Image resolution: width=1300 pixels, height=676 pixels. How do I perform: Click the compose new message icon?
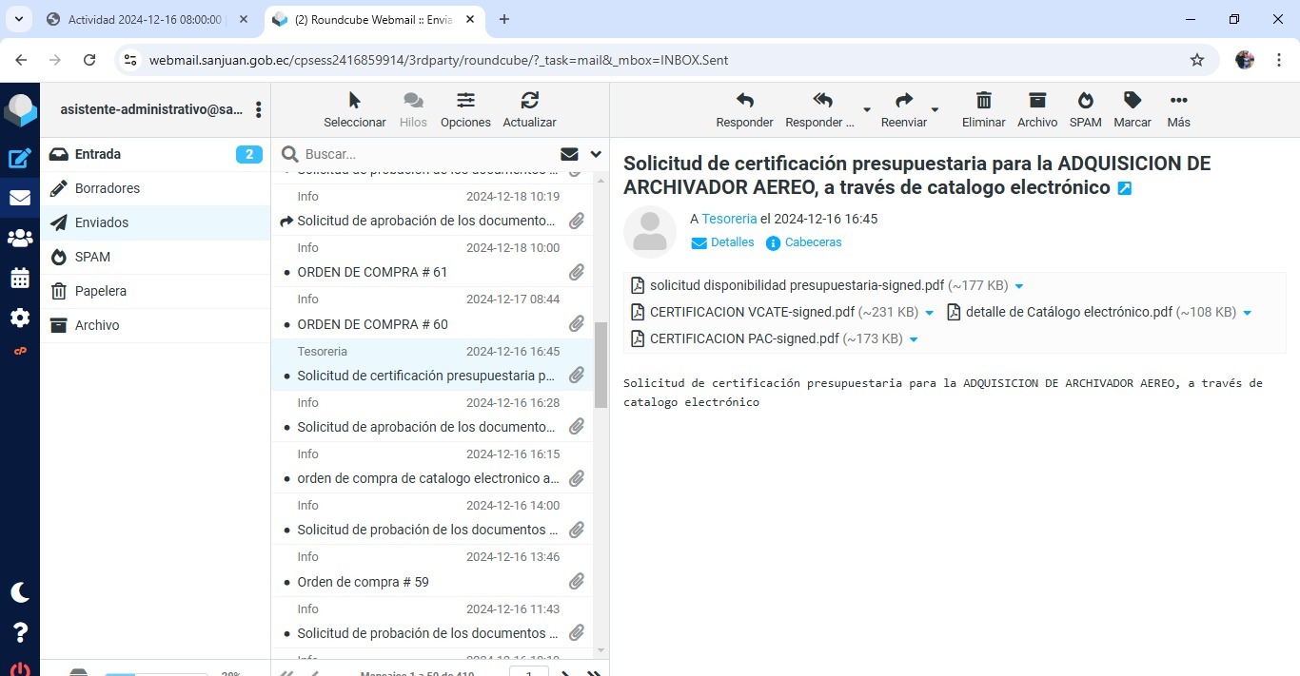[20, 159]
